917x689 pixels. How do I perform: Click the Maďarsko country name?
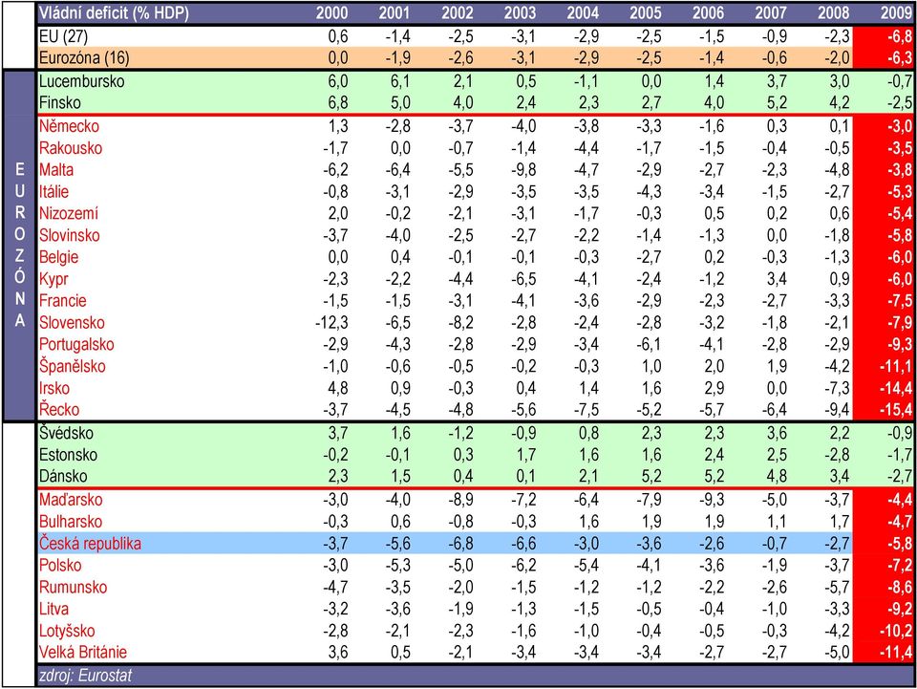70,500
